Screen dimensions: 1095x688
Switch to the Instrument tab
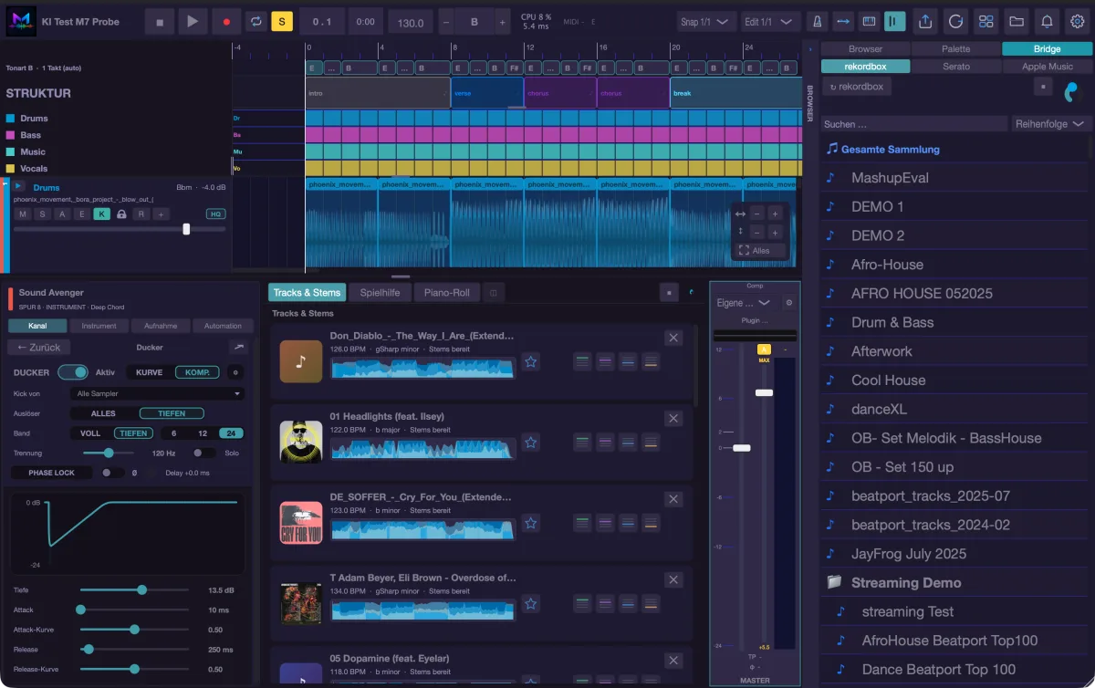pos(99,326)
